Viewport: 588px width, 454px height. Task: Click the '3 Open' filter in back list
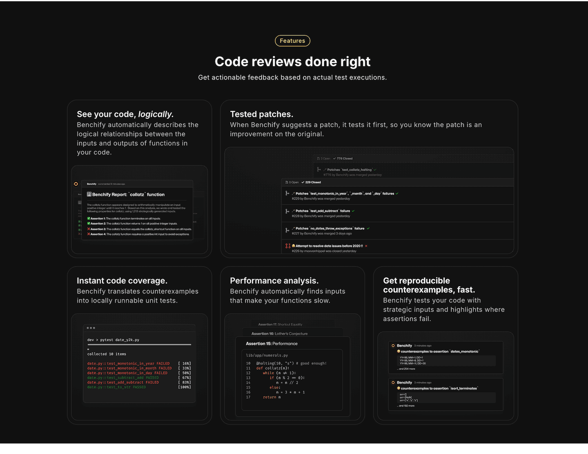tap(324, 158)
